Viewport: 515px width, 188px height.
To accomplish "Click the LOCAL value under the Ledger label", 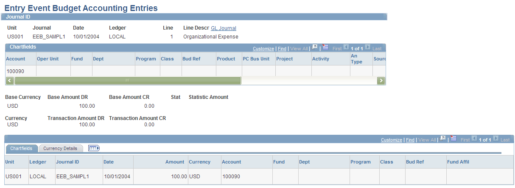I will [117, 37].
